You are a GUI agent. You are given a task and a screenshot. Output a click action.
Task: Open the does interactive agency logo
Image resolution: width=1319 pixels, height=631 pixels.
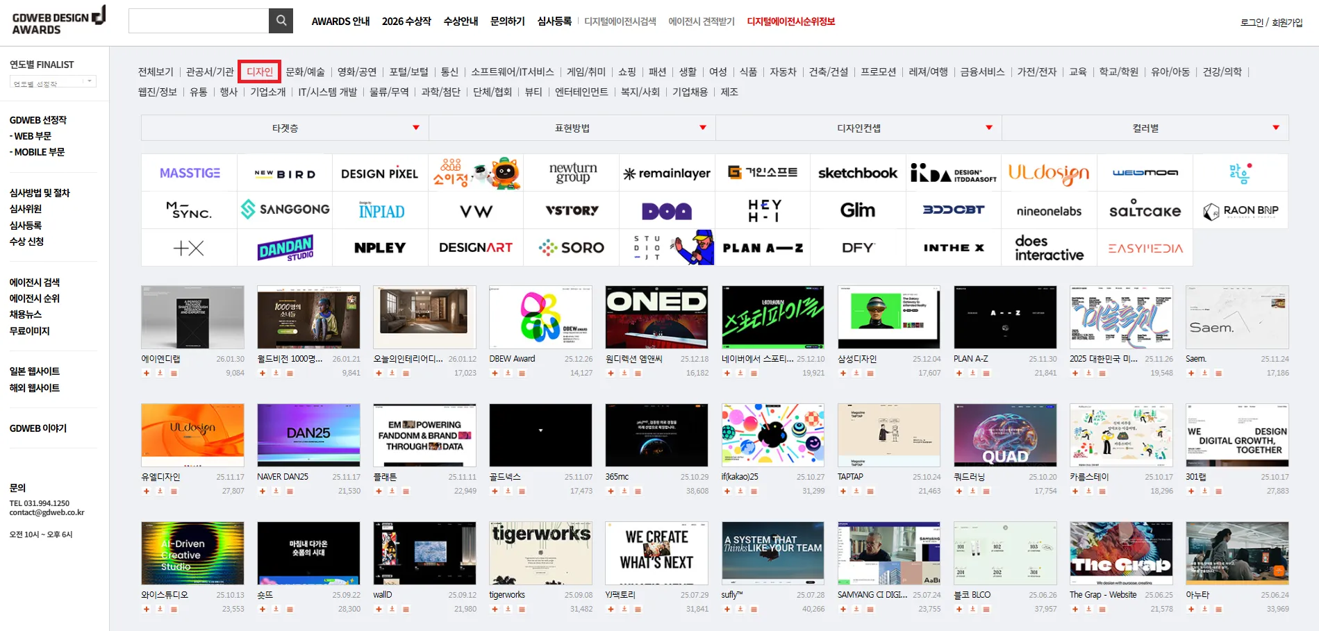[1049, 247]
